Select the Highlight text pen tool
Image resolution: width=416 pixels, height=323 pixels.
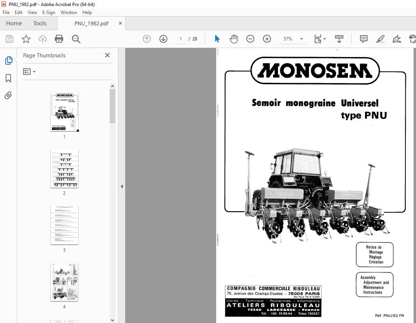pos(380,39)
